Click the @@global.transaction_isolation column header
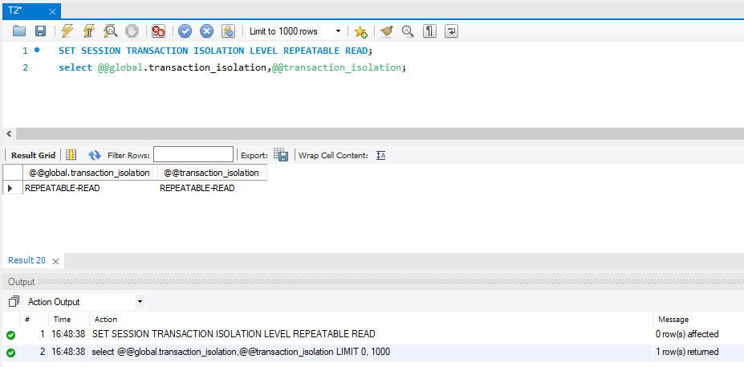The image size is (744, 367). coord(90,173)
